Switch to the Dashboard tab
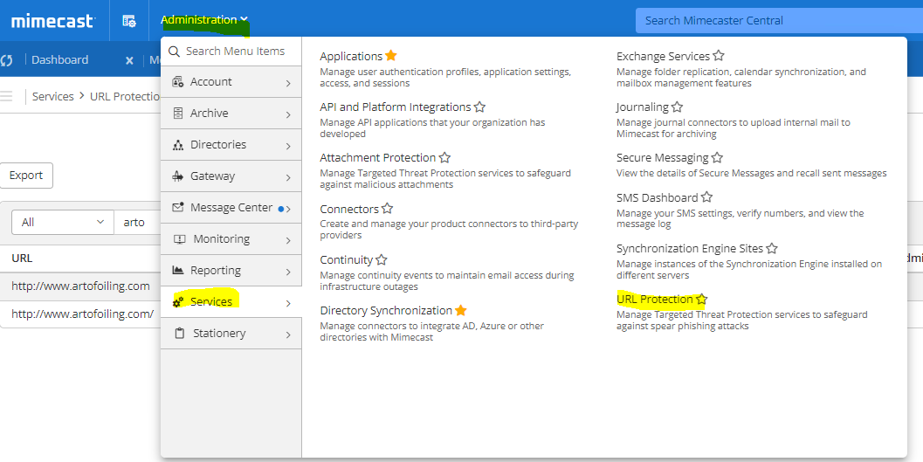 (60, 60)
